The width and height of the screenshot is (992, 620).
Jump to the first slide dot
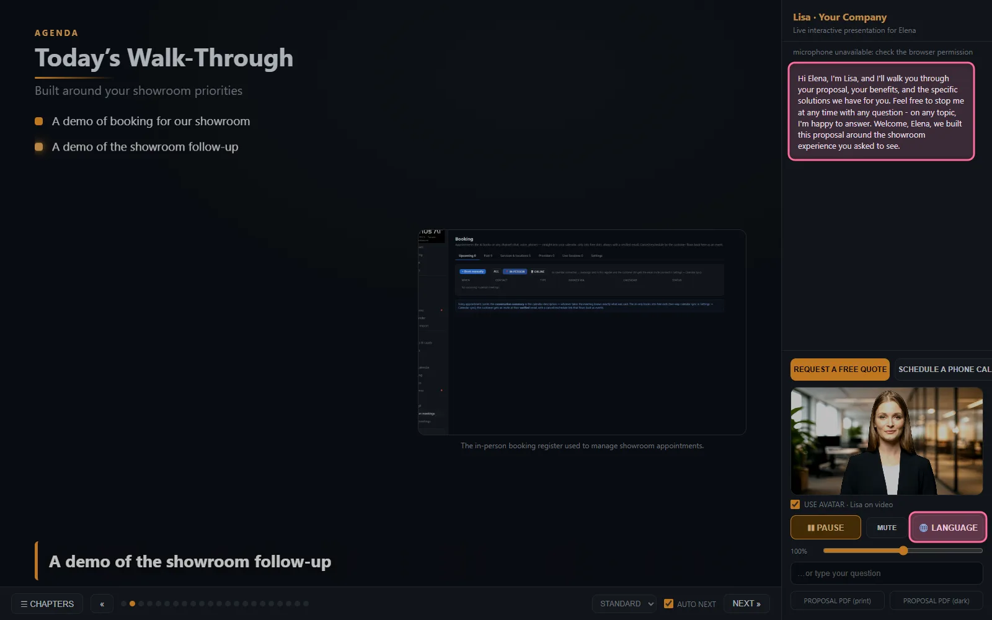pyautogui.click(x=124, y=604)
